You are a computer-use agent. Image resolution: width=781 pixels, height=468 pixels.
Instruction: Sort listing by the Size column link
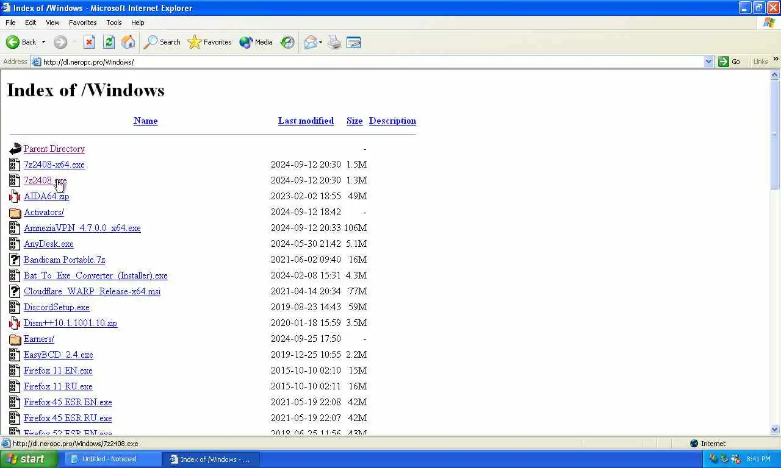355,121
